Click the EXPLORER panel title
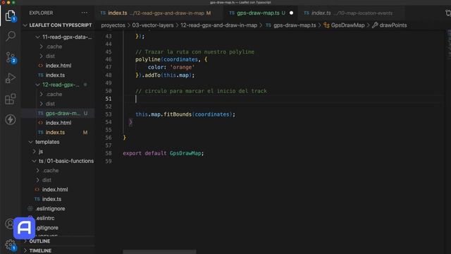Screen dimensions: 451x254 point(41,13)
